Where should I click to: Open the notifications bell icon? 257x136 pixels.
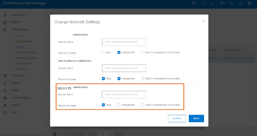pos(212,3)
